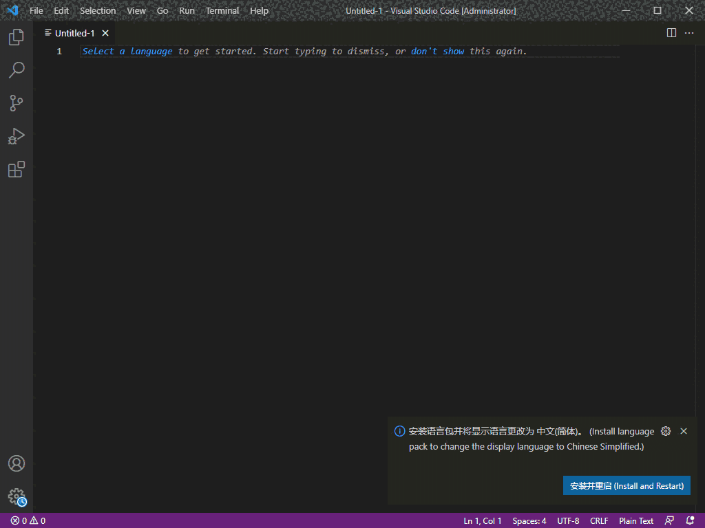The height and width of the screenshot is (528, 705).
Task: Open Run and Debug icon
Action: pos(16,136)
